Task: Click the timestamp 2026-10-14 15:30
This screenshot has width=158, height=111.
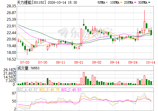Action: tap(62, 2)
